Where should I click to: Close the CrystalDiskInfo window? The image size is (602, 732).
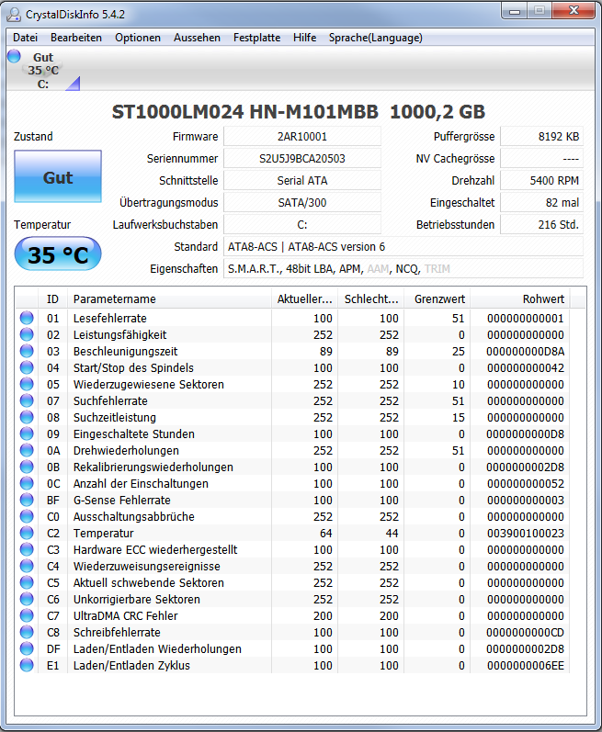[574, 11]
